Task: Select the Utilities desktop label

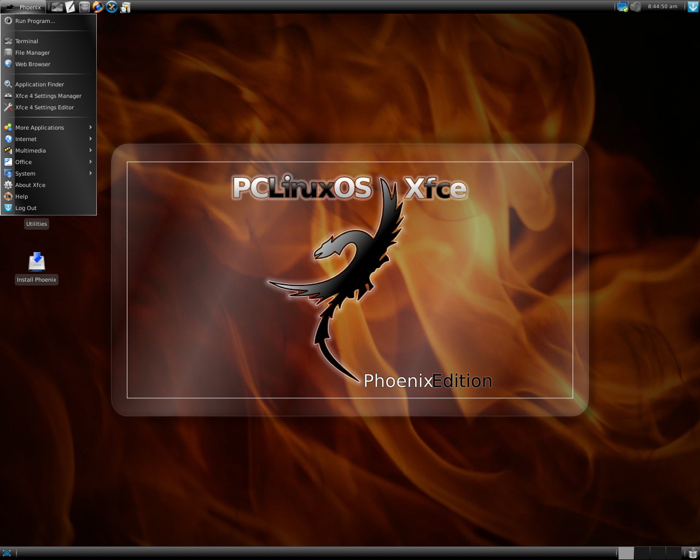Action: pos(37,224)
